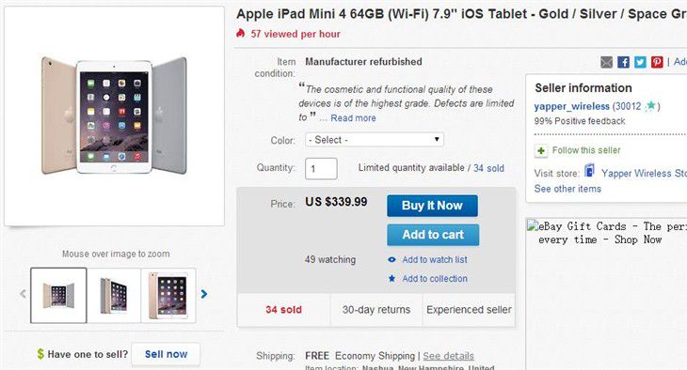This screenshot has width=687, height=370.
Task: Click the star icon to add to collection
Action: point(391,278)
